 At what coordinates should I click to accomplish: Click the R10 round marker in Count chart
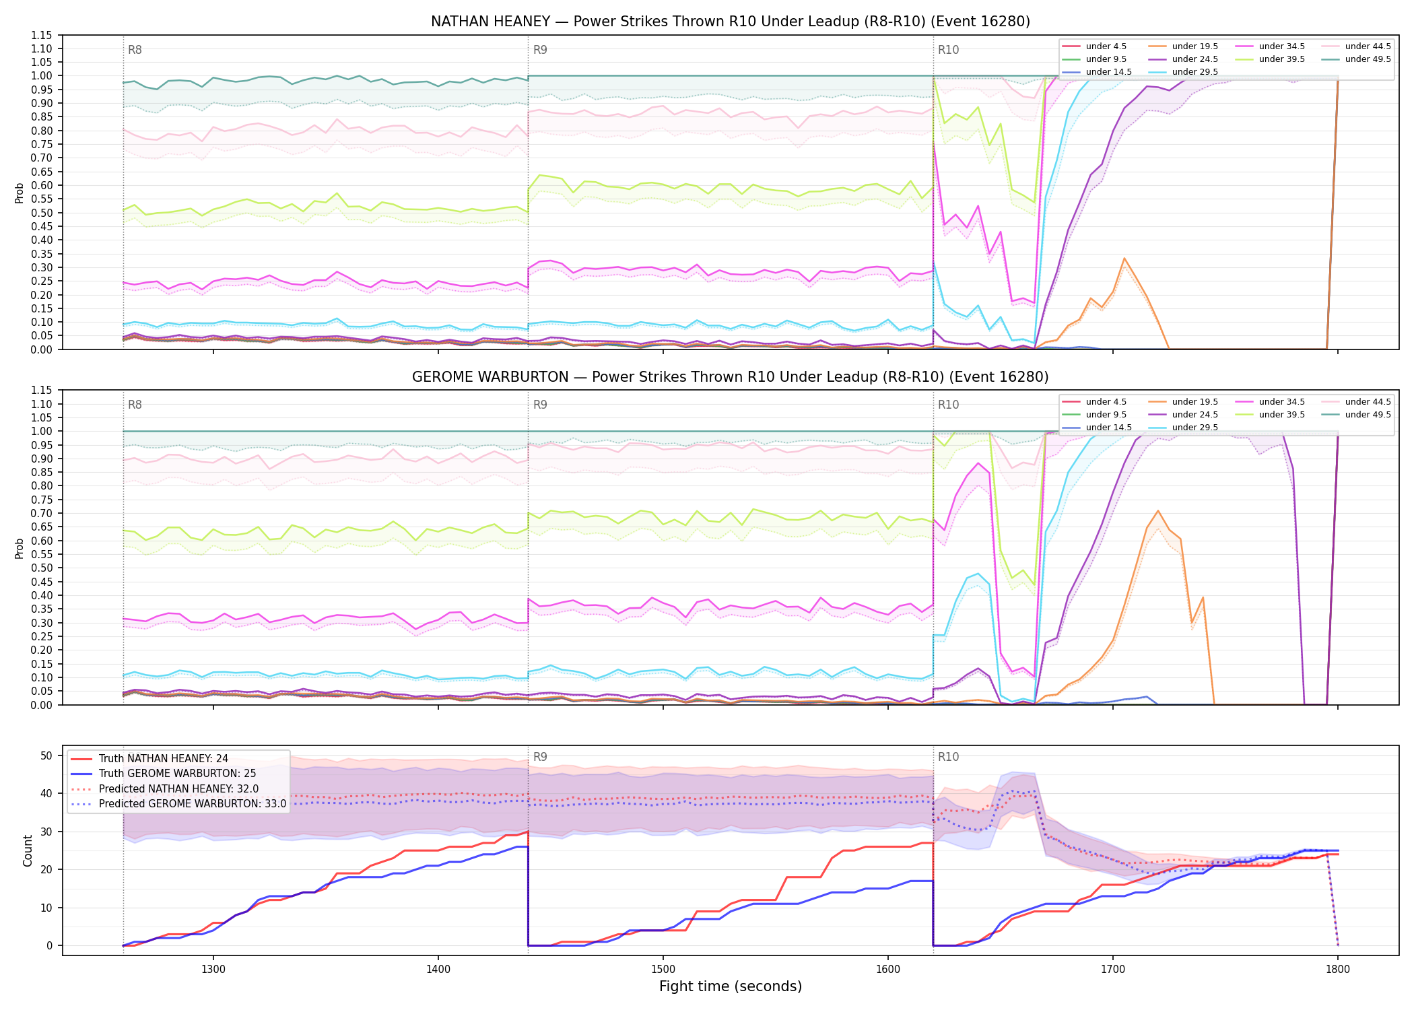click(948, 757)
